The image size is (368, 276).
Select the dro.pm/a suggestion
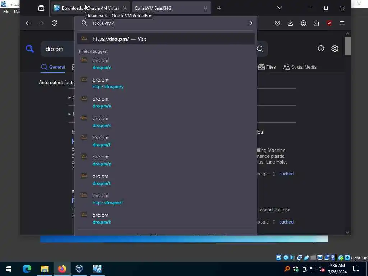coord(166,102)
